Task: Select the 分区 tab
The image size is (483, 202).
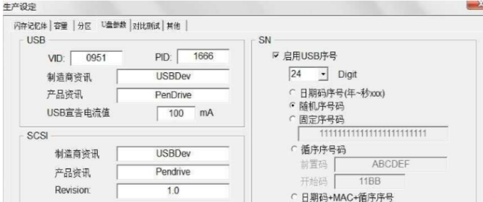Action: coord(84,26)
